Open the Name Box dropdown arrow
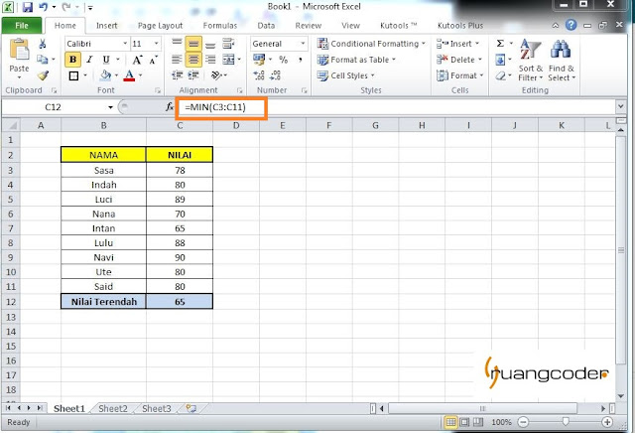 click(x=110, y=107)
